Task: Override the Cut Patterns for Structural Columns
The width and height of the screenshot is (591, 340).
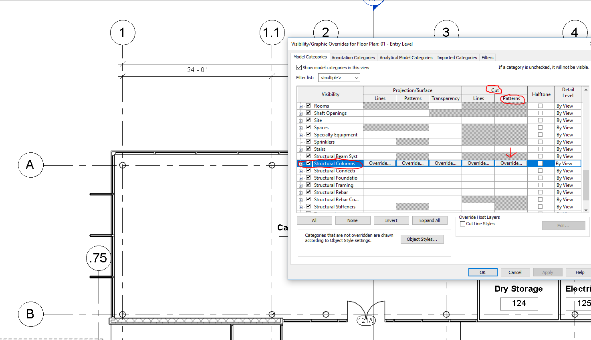Action: 511,163
